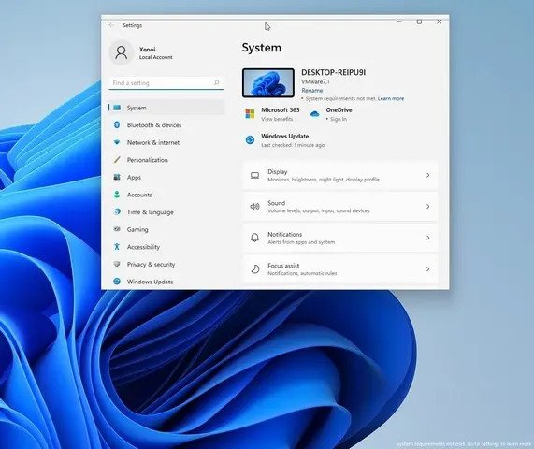Image resolution: width=534 pixels, height=449 pixels.
Task: Click the Focus assist moon icon
Action: coord(254,269)
